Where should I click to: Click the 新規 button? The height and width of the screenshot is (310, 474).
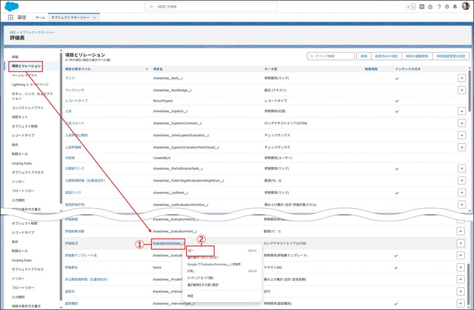(x=364, y=56)
